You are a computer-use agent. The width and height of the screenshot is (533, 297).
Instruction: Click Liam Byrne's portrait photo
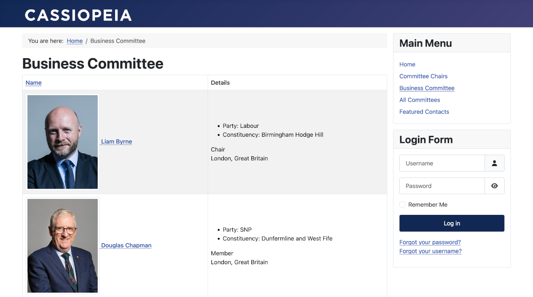coord(62,142)
